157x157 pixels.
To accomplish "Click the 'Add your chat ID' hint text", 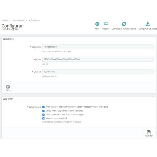I will pos(49,76).
